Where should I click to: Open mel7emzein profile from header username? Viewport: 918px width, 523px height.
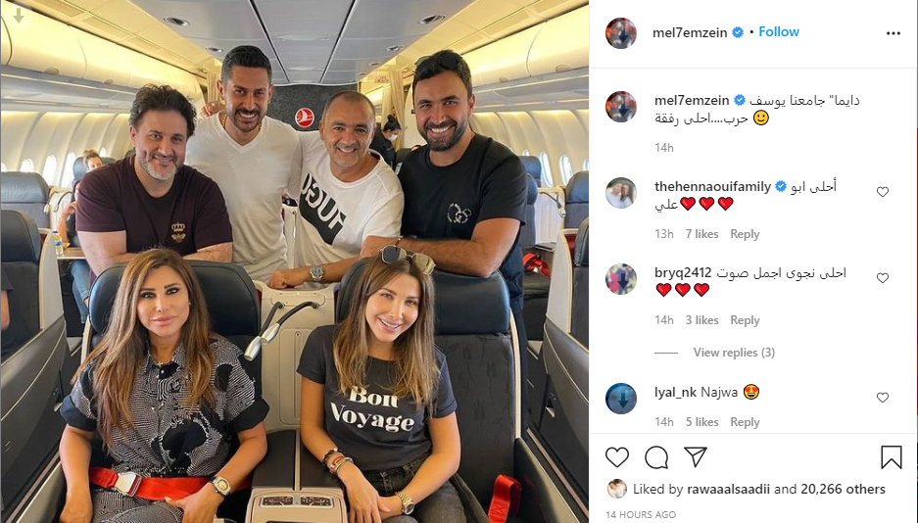(x=690, y=32)
